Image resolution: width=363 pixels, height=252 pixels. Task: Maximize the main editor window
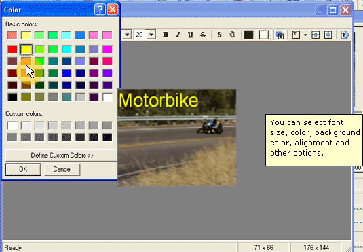click(x=333, y=10)
